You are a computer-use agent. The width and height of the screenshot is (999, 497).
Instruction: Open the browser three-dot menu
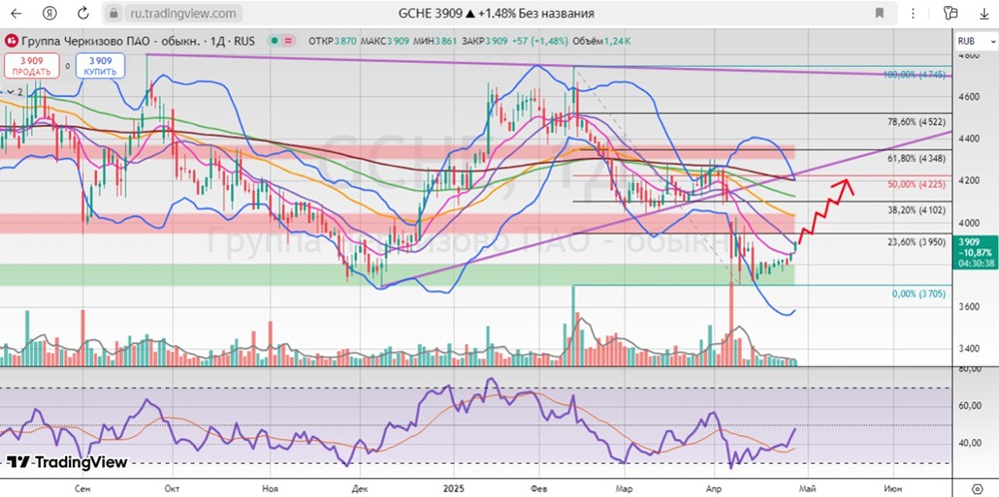click(x=913, y=13)
